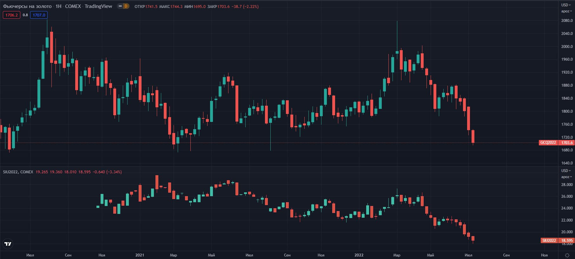Click the МИН value 1695.0
Screen dimensions: 575x259
click(x=200, y=6)
